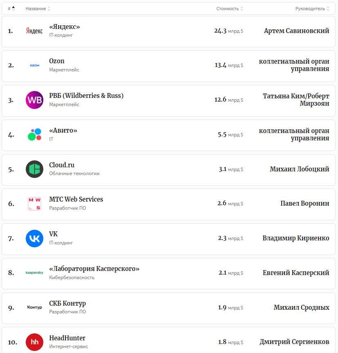The image size is (338, 353).
Task: Click the MTC Web Services name
Action: [76, 200]
